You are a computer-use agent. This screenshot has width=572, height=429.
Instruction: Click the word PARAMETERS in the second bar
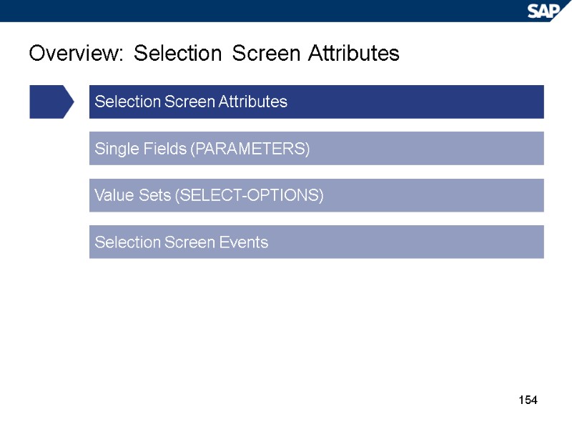(252, 149)
